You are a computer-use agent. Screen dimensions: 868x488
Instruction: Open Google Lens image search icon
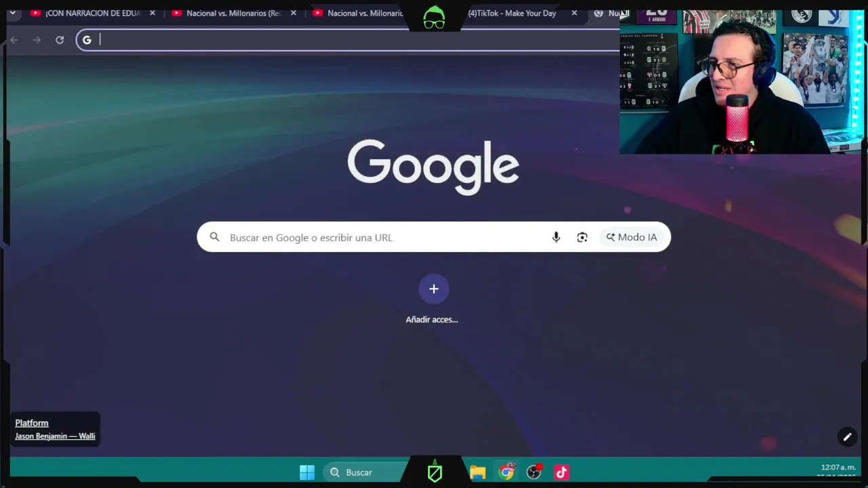click(x=582, y=237)
